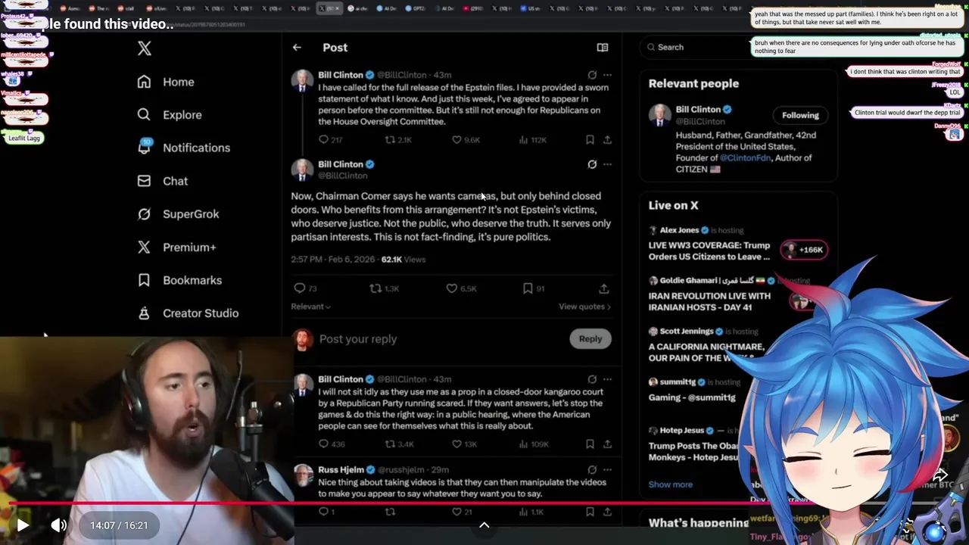This screenshot has width=969, height=545.
Task: View analytics of the 112K views tweet
Action: pyautogui.click(x=532, y=140)
